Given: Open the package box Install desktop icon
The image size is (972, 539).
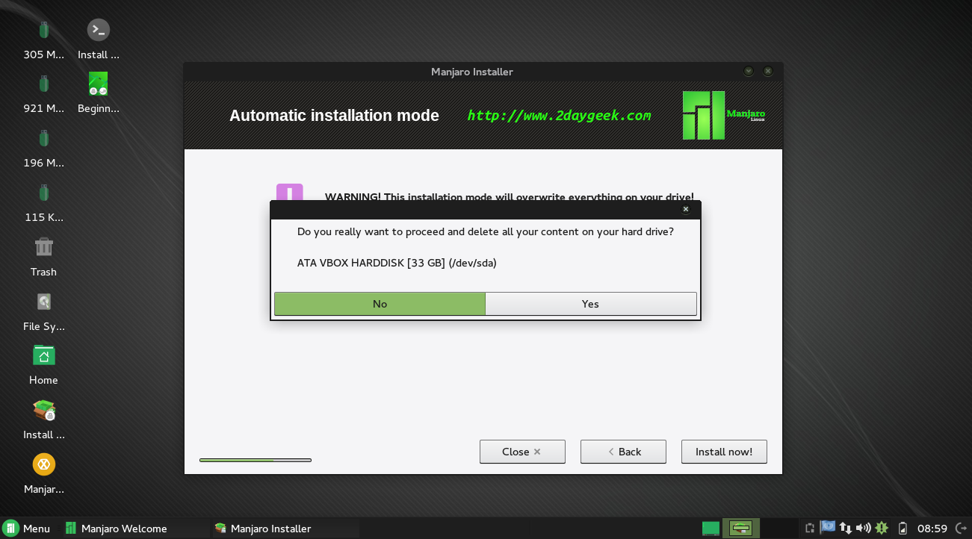Looking at the screenshot, I should (44, 410).
